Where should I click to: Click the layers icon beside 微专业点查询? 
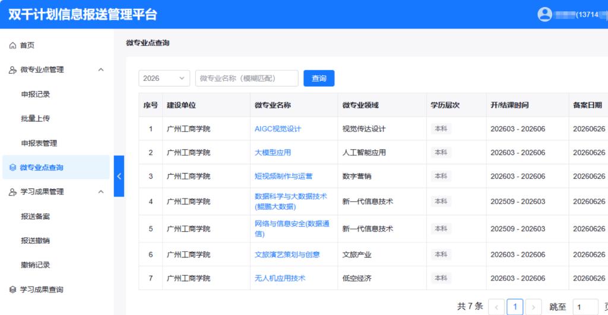point(12,168)
